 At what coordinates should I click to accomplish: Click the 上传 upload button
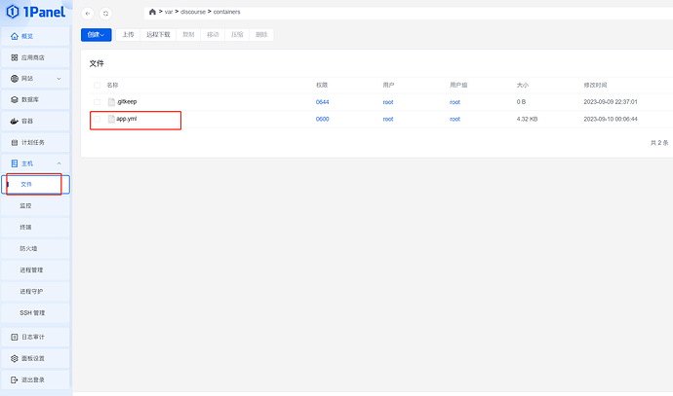(x=128, y=34)
